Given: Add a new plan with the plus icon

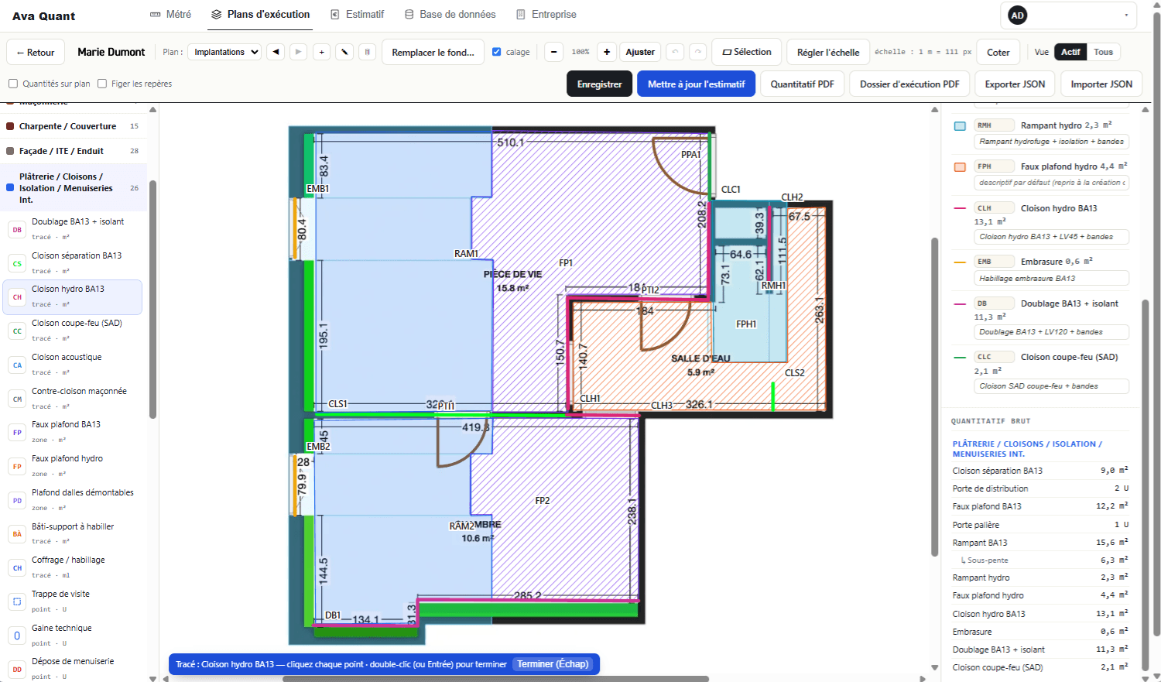Looking at the screenshot, I should 322,52.
